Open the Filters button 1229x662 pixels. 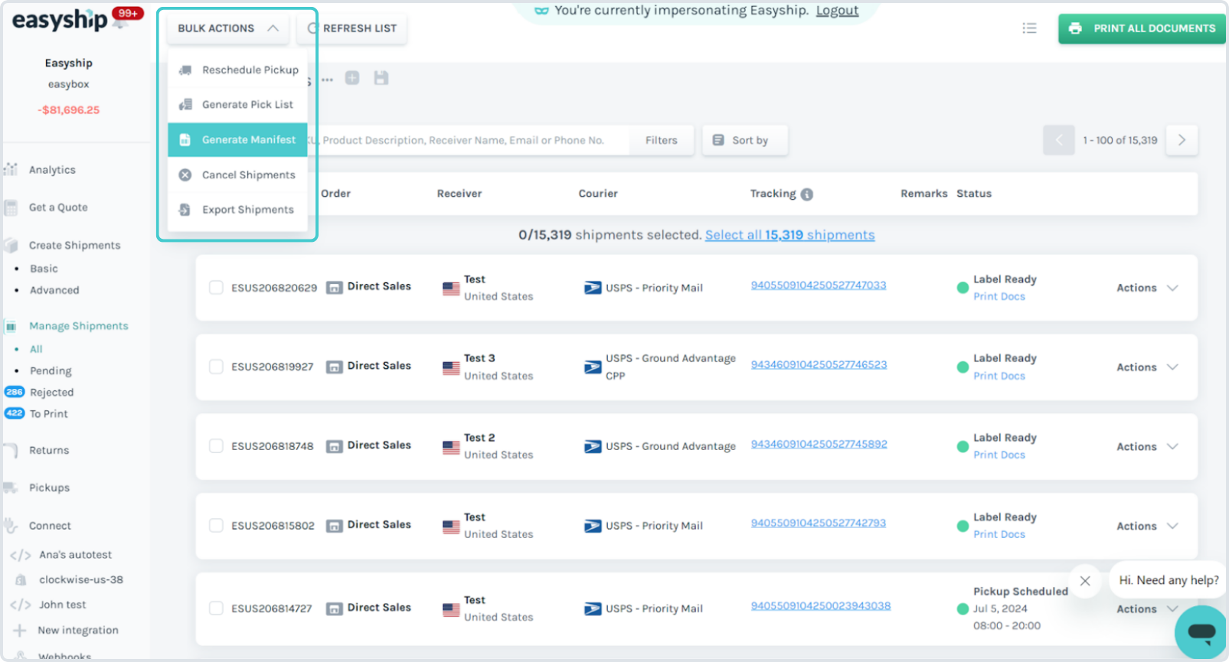pos(662,141)
